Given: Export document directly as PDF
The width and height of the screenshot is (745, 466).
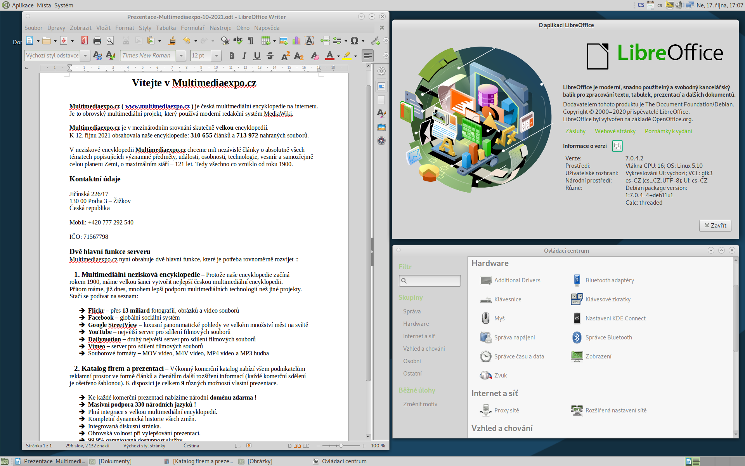Looking at the screenshot, I should click(x=84, y=40).
